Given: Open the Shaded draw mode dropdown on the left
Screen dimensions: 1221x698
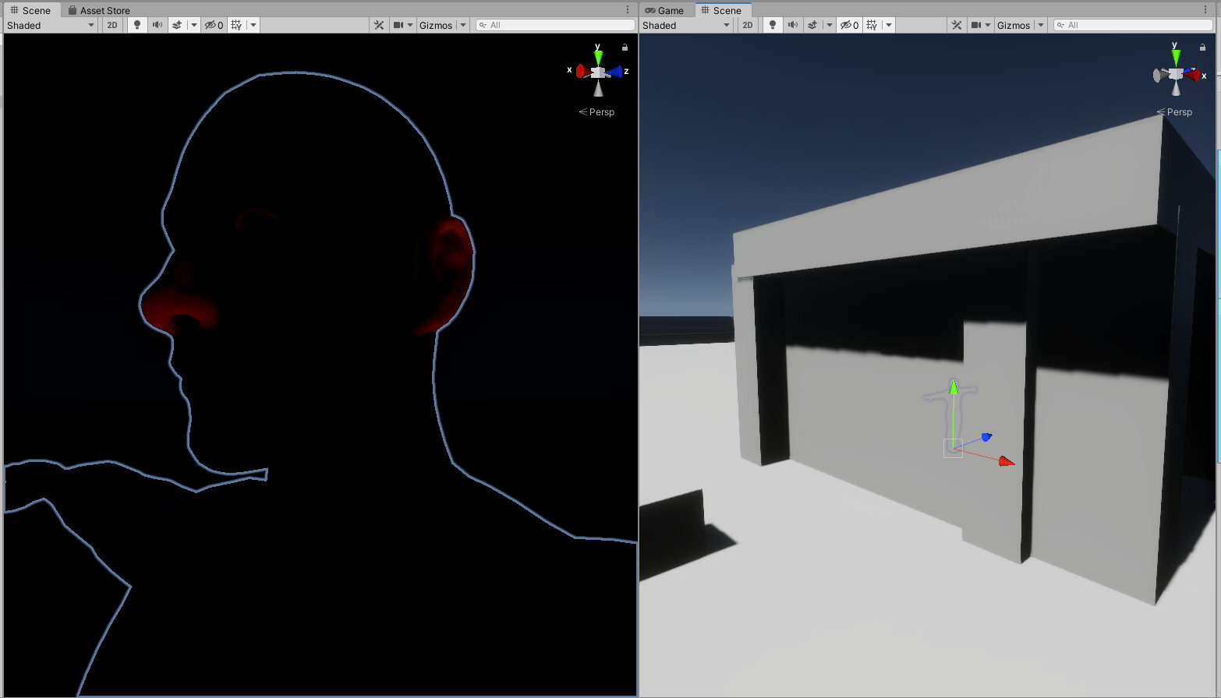Looking at the screenshot, I should point(50,24).
